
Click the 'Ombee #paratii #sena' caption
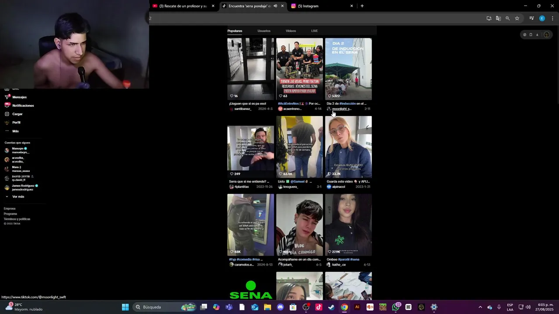tap(343, 259)
